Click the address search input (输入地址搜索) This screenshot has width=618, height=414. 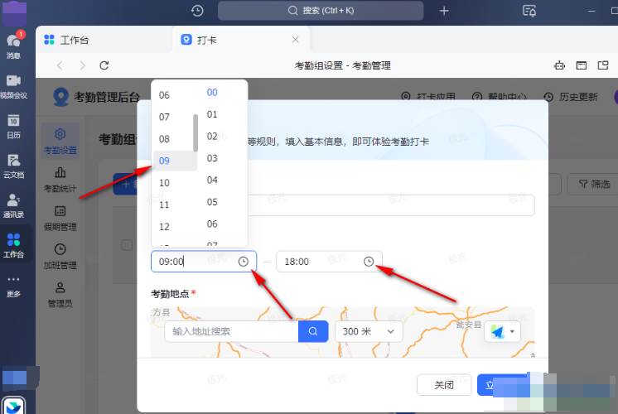(231, 331)
